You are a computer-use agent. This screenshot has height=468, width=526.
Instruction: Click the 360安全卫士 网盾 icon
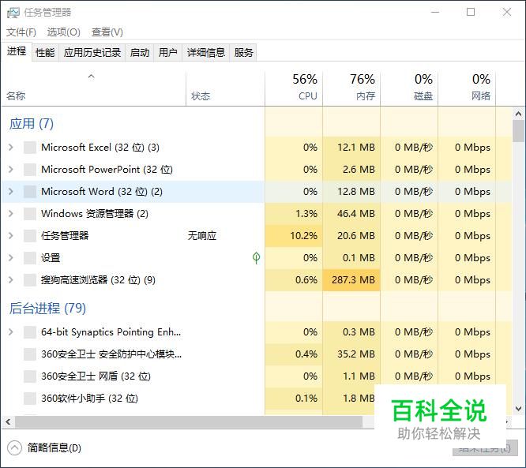pyautogui.click(x=30, y=376)
